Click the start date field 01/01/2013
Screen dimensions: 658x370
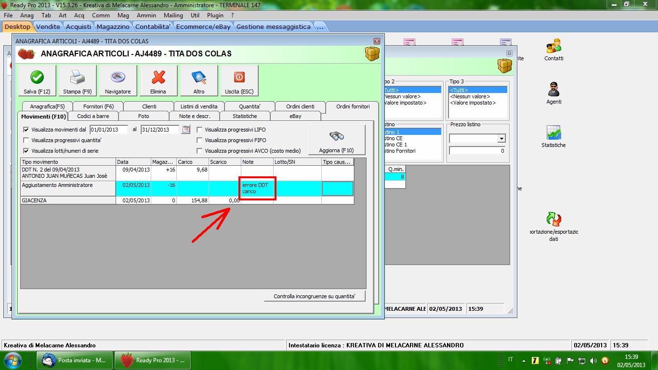pyautogui.click(x=109, y=130)
